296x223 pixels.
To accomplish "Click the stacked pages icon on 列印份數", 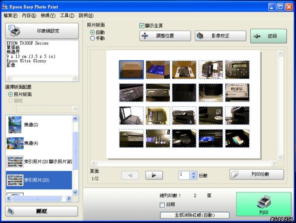I will pyautogui.click(x=235, y=174).
